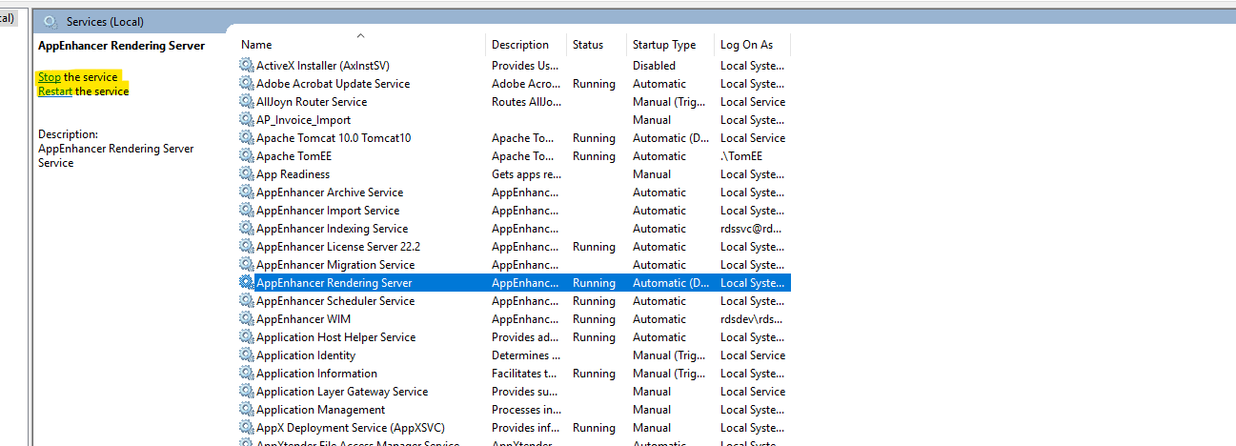The image size is (1236, 446).
Task: Click gear icon for Application Information
Action: tap(247, 374)
